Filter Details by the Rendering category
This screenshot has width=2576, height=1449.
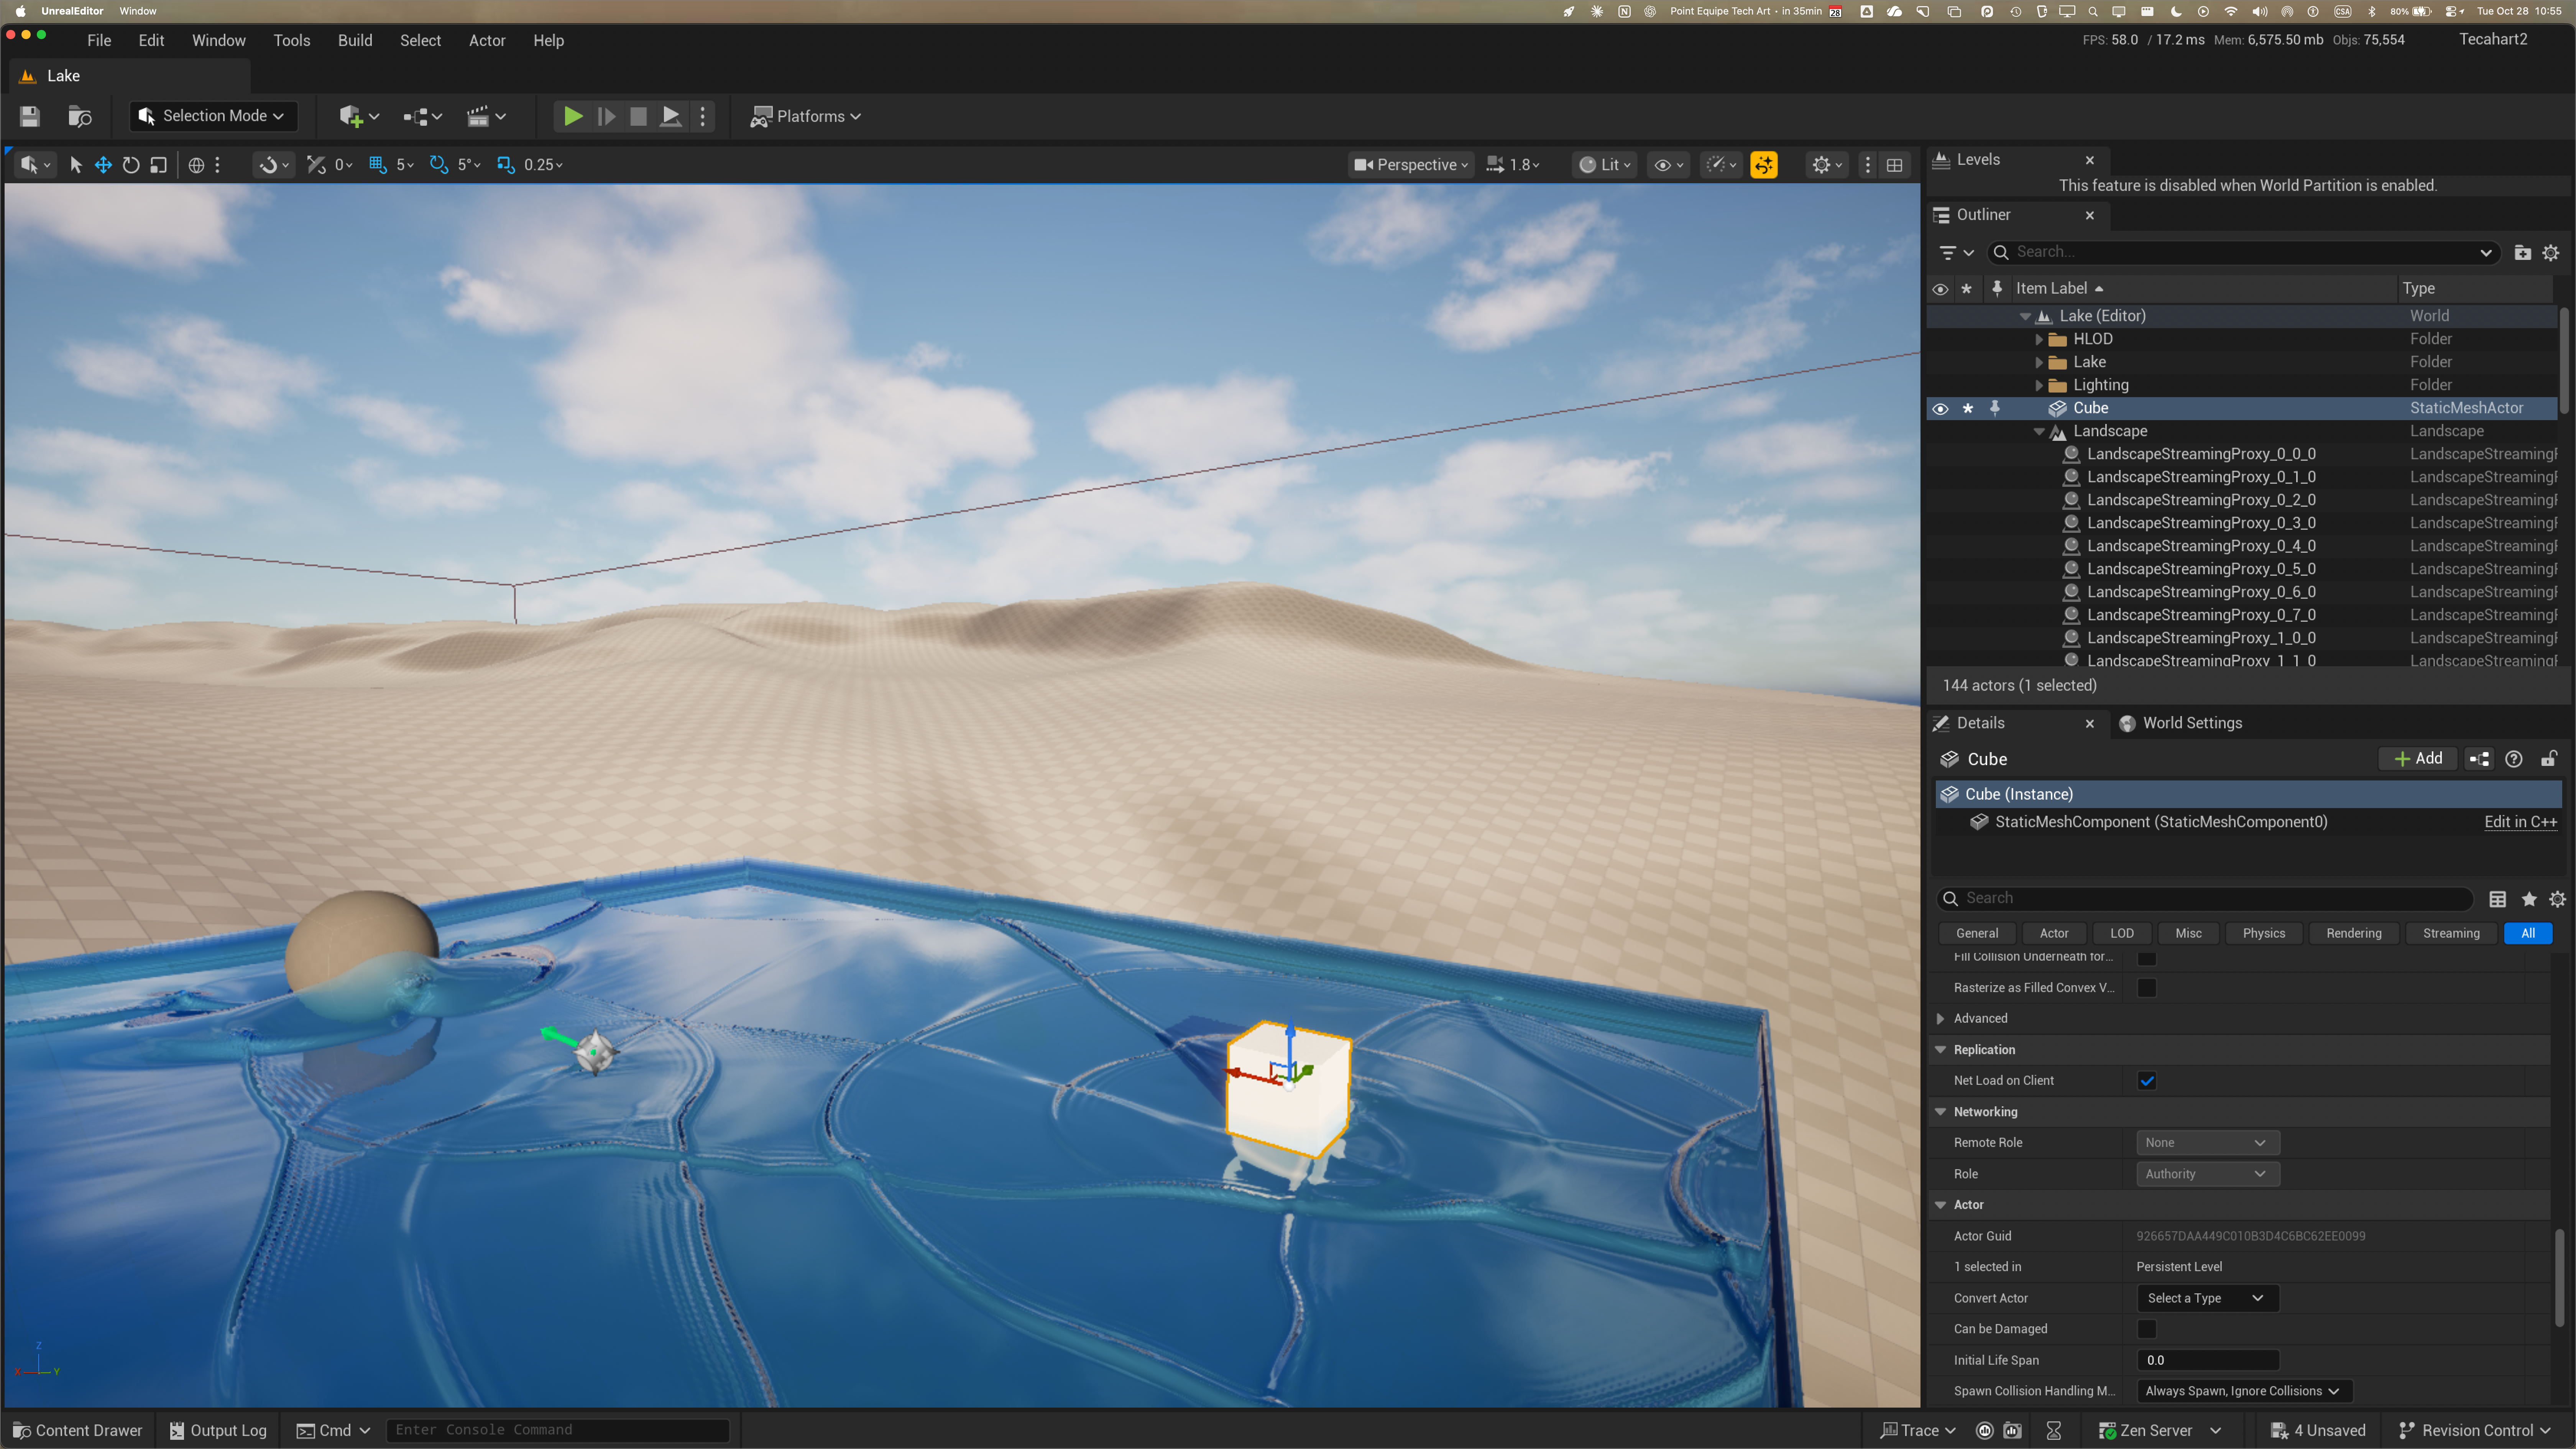point(2354,933)
